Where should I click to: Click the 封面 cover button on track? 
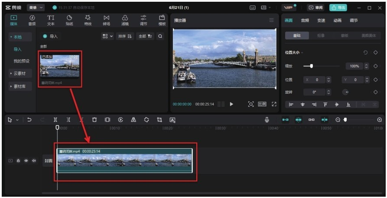coord(49,160)
